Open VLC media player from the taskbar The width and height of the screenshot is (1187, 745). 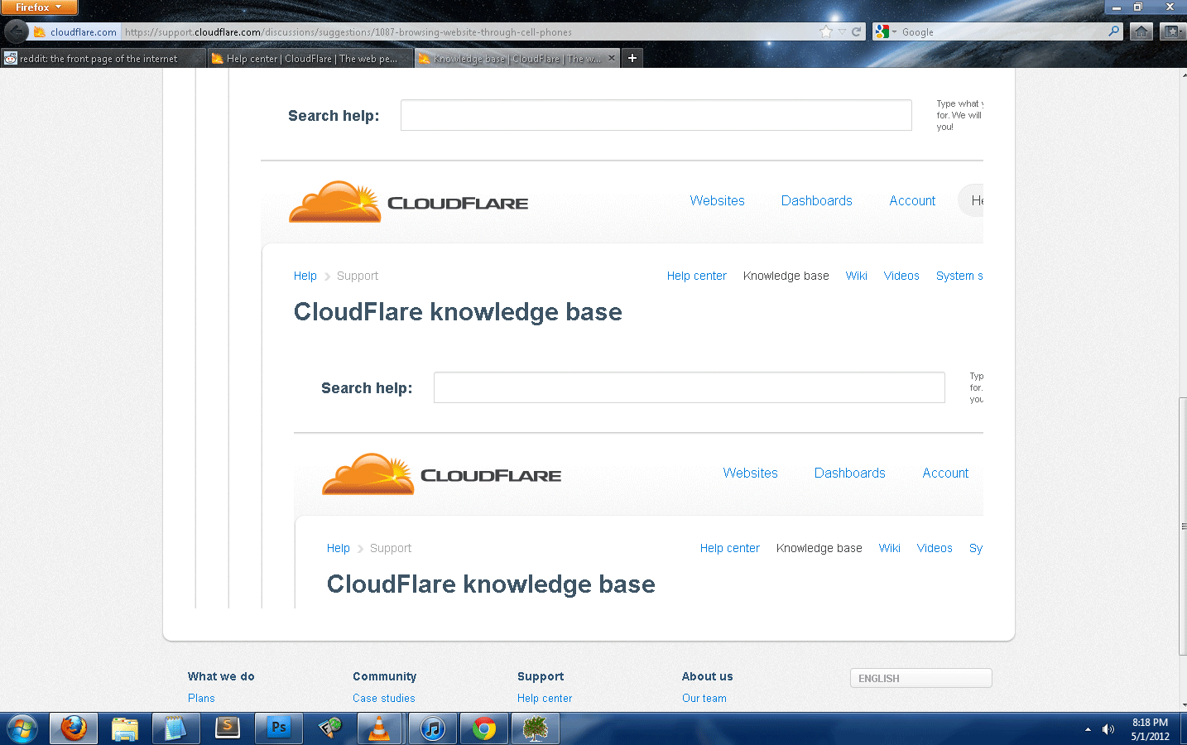pos(379,728)
